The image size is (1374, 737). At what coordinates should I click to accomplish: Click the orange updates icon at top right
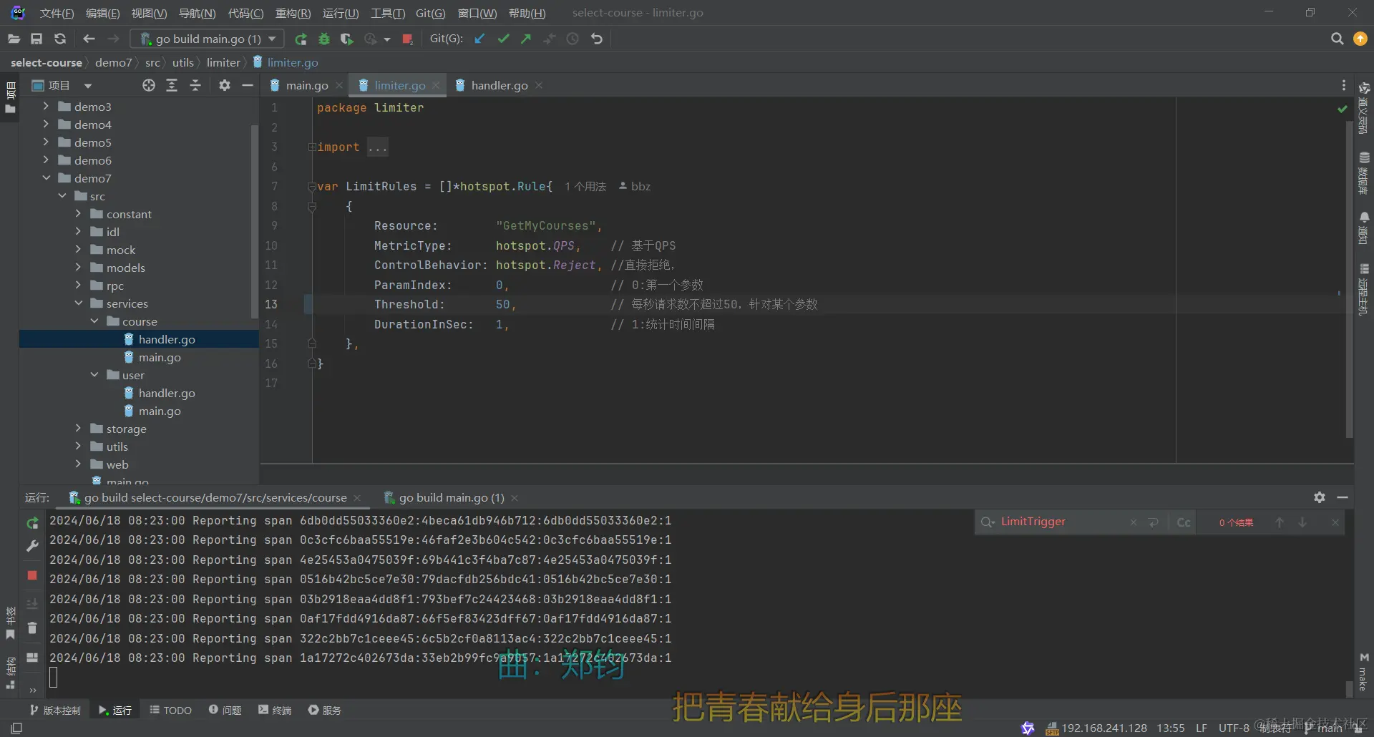(1360, 39)
